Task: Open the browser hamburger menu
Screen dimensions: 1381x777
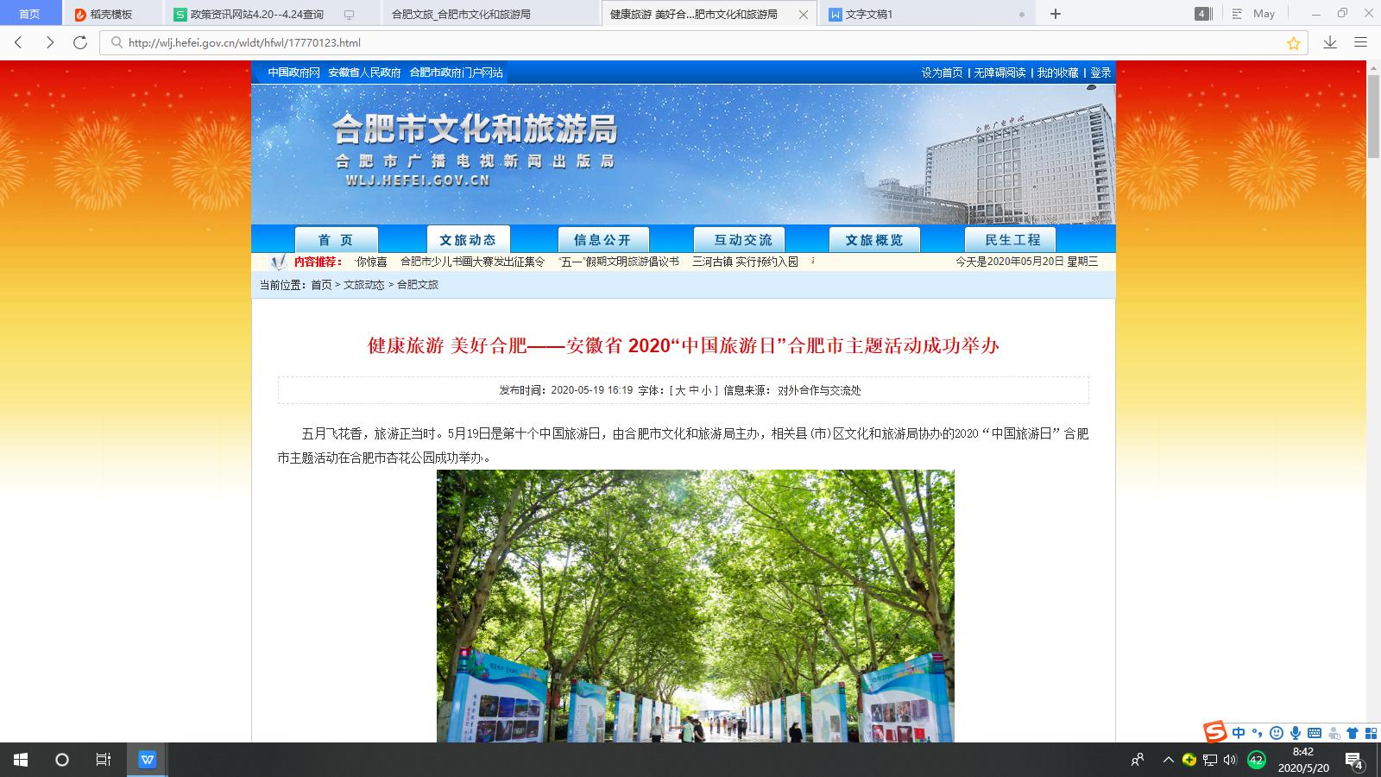Action: click(x=1361, y=42)
